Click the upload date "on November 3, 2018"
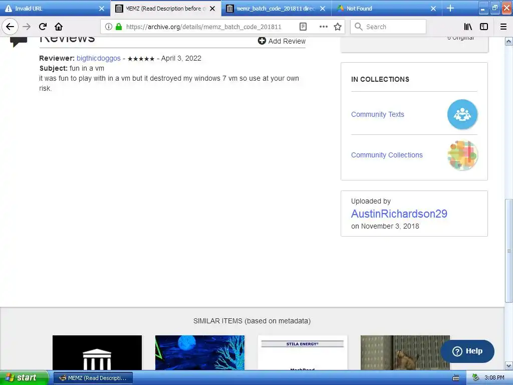The image size is (513, 385). pos(385,226)
